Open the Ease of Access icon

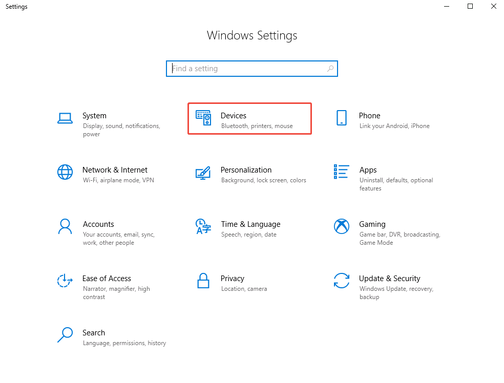point(65,281)
